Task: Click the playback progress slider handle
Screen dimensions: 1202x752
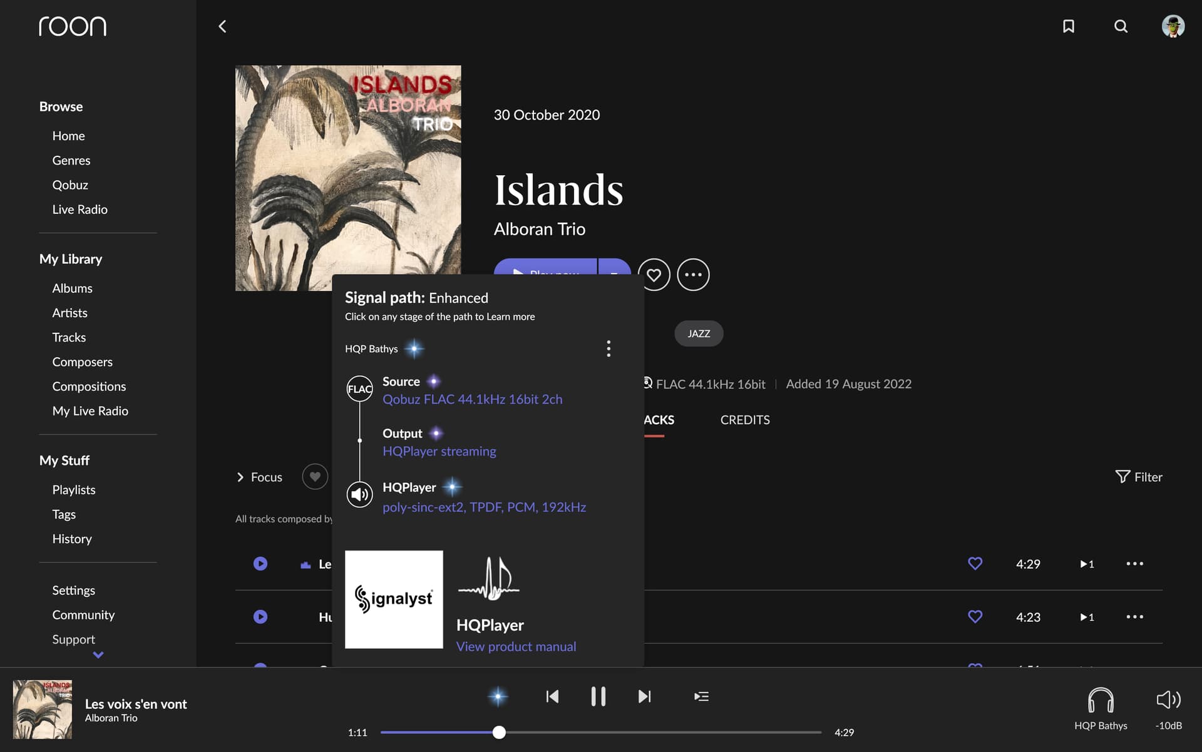Action: (498, 732)
